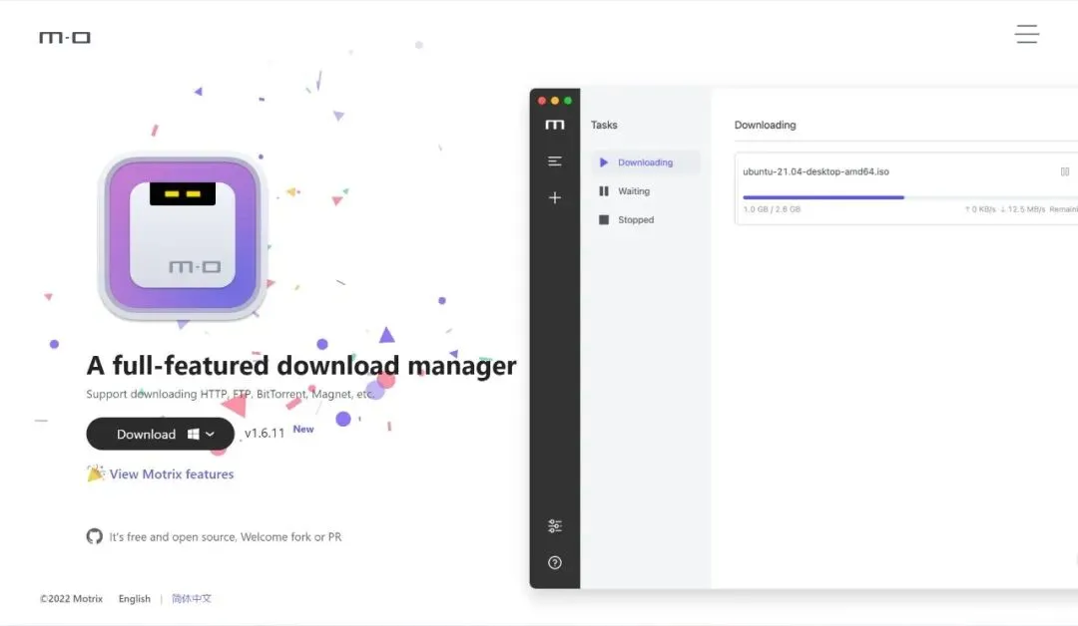Click the Support downloading HTTP, FTP subtitle
This screenshot has height=626, width=1078.
(x=231, y=394)
